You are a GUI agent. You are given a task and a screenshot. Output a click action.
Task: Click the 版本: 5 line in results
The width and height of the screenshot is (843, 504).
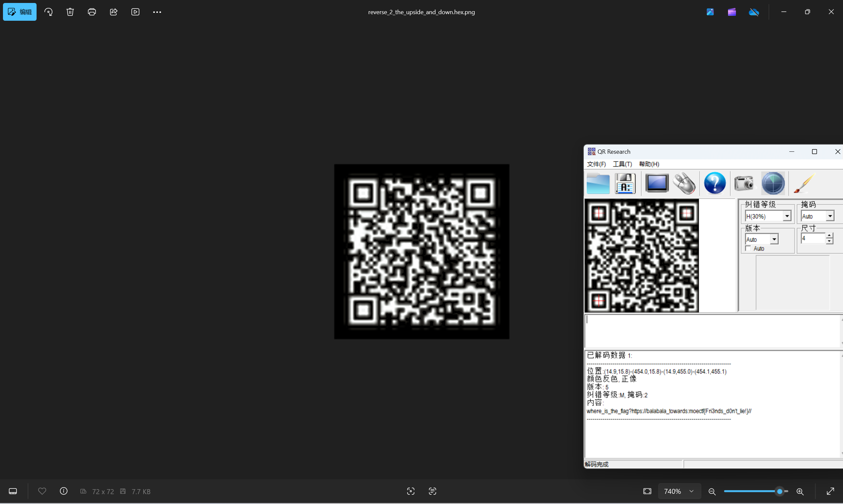598,387
